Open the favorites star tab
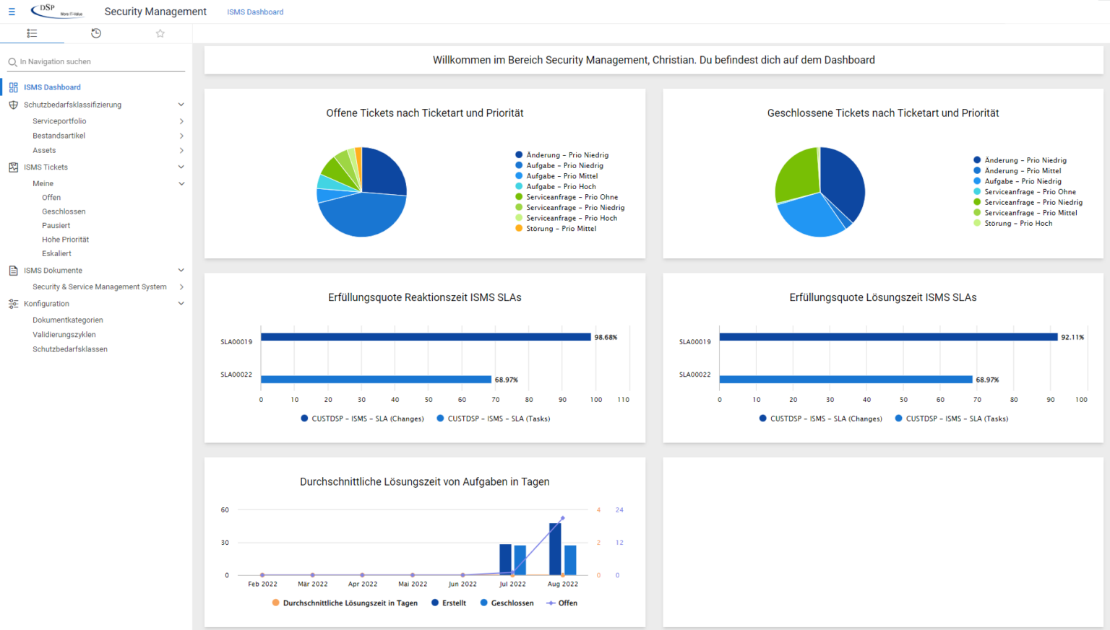The height and width of the screenshot is (630, 1110). (x=160, y=33)
